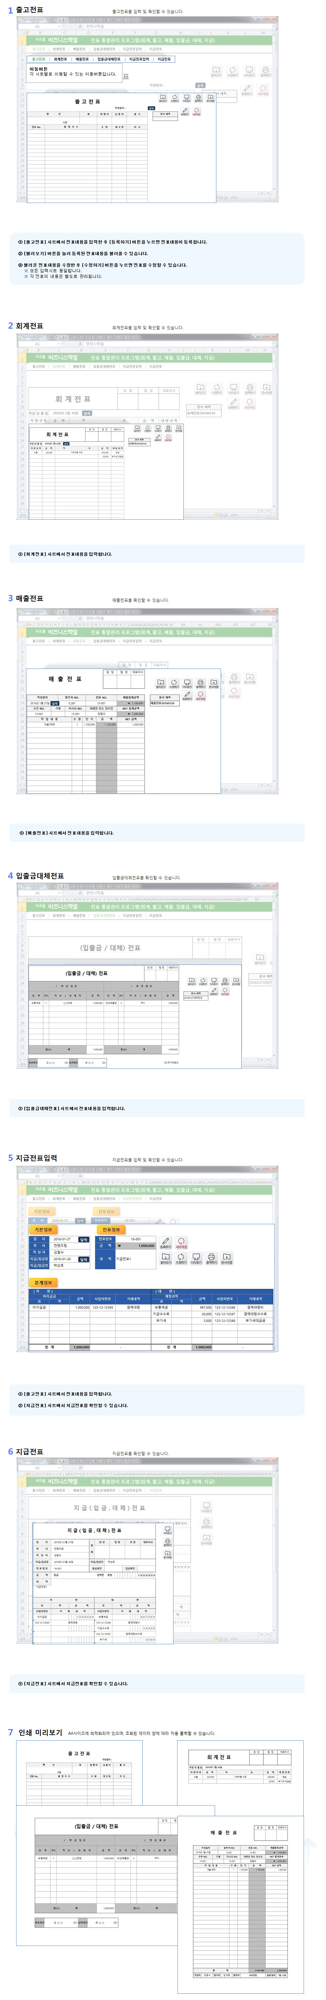Click 새로작성 red icon in 매출전표 popup
326x2000 pixels.
point(201,695)
